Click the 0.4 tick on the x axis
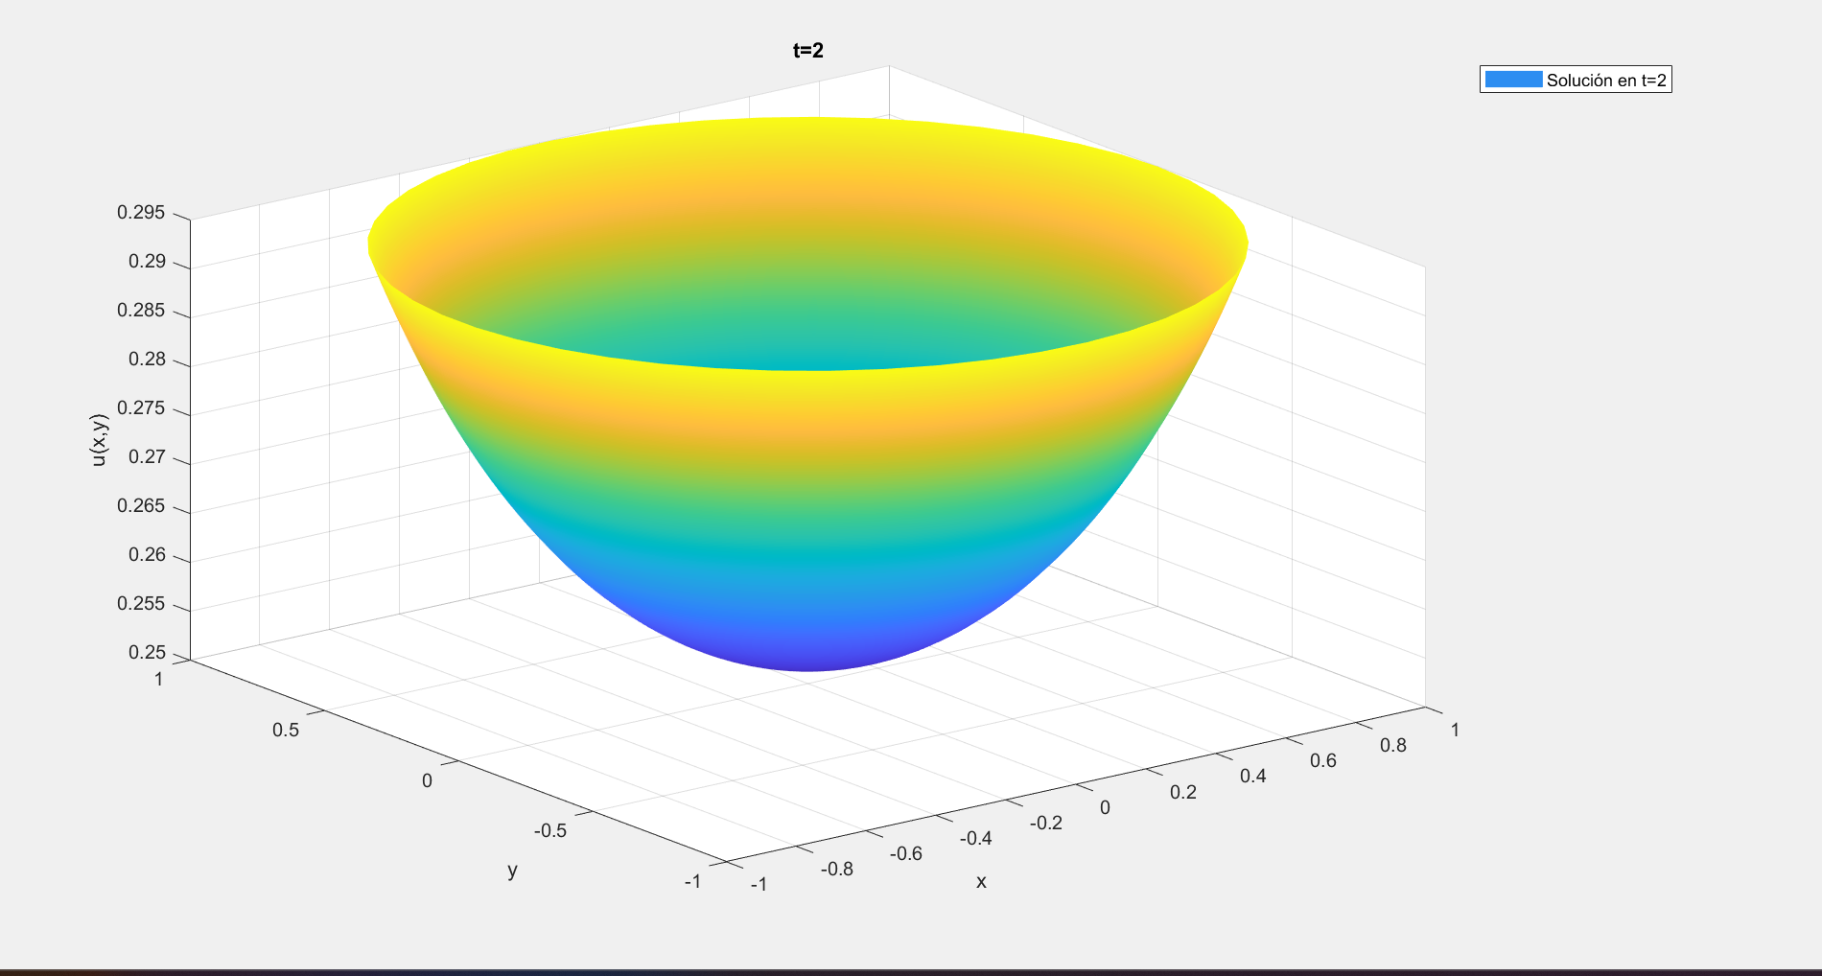 [x=1253, y=776]
